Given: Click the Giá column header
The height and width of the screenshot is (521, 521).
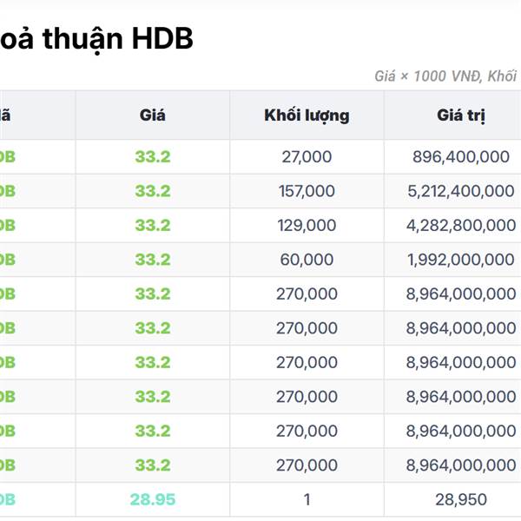Looking at the screenshot, I should pos(152,115).
